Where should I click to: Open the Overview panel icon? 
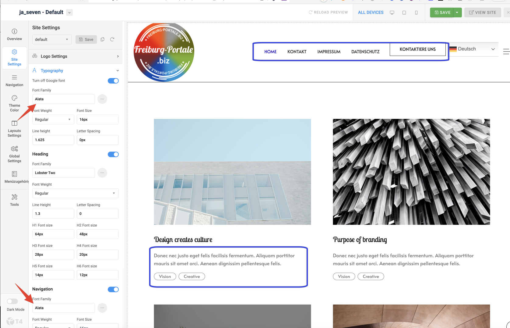click(14, 34)
